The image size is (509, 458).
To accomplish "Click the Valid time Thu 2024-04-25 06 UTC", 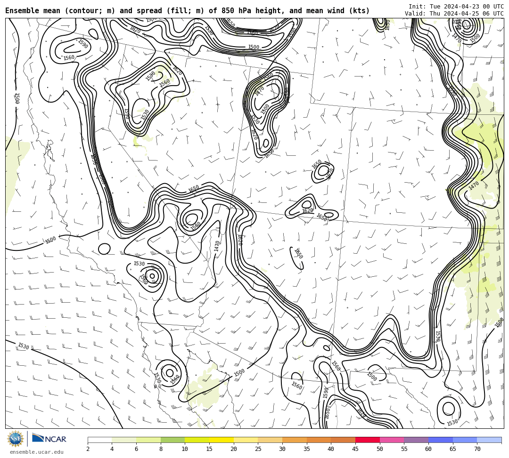I will (x=454, y=14).
